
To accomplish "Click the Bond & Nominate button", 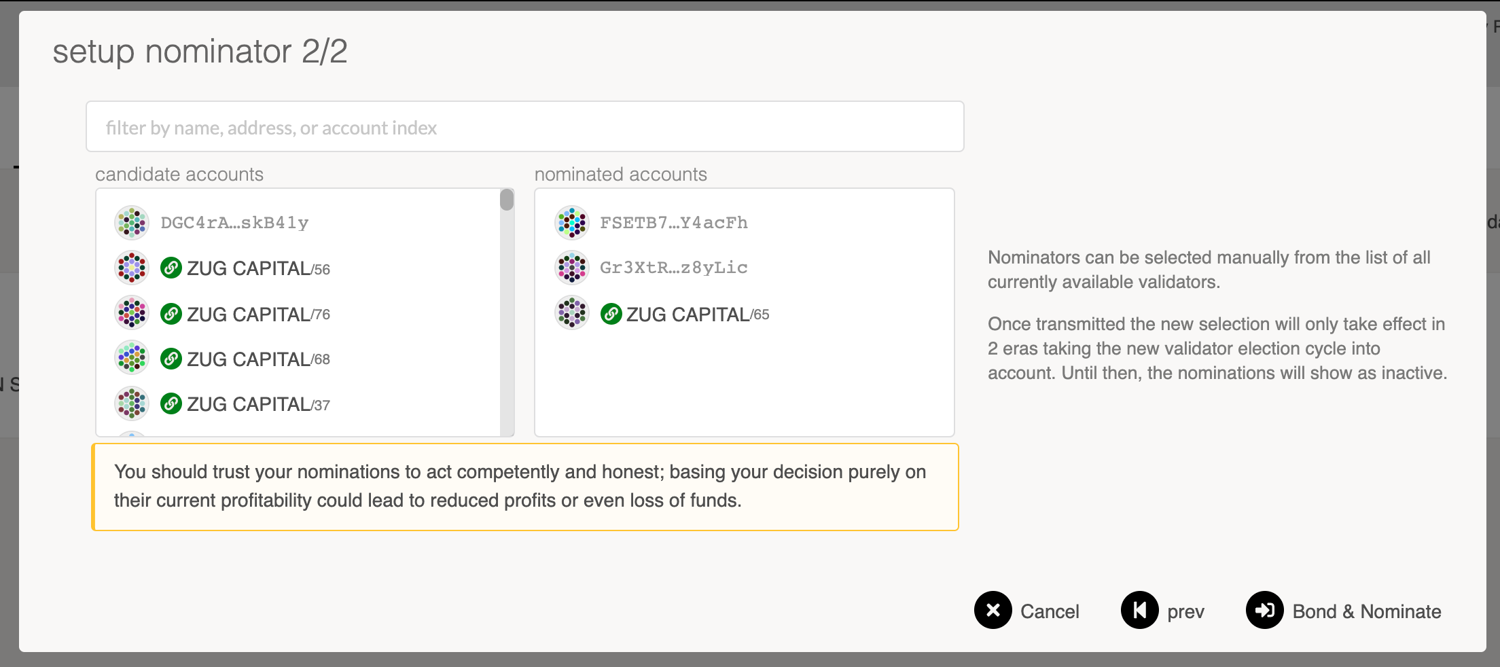I will tap(1365, 611).
